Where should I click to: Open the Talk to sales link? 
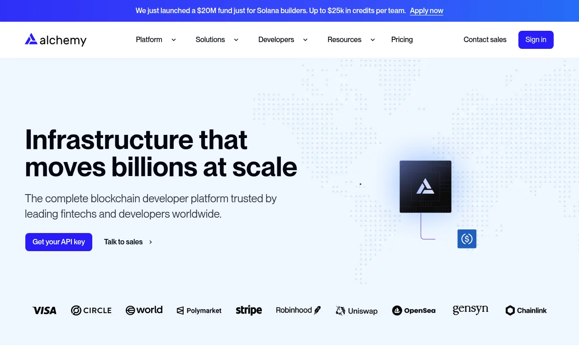click(x=128, y=242)
